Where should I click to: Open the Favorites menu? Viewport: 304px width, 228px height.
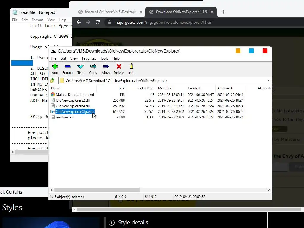(89, 58)
